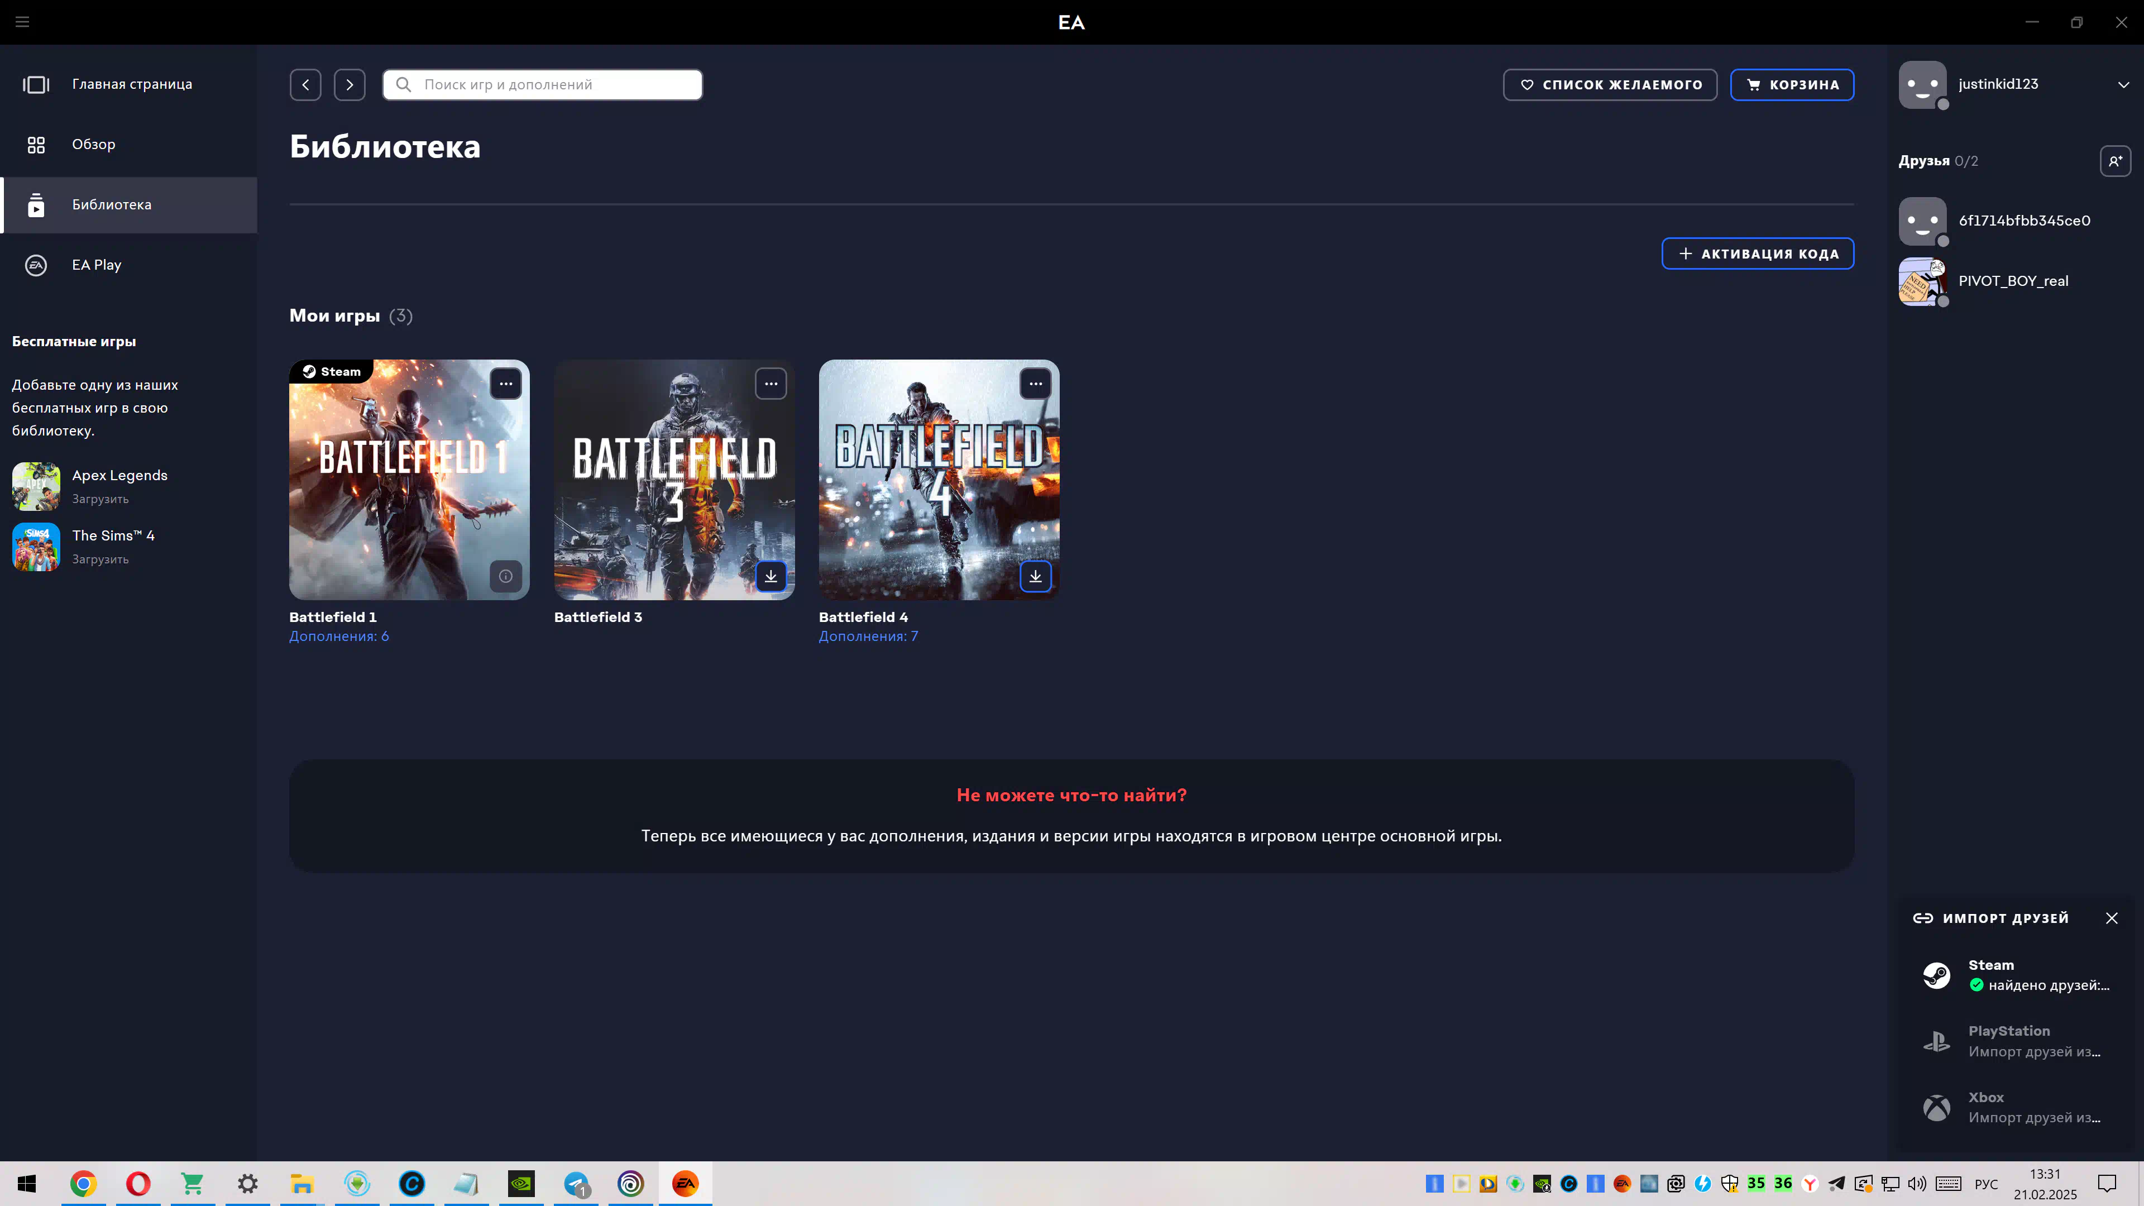Open the Battlefield 3 cover art
2144x1206 pixels.
674,480
